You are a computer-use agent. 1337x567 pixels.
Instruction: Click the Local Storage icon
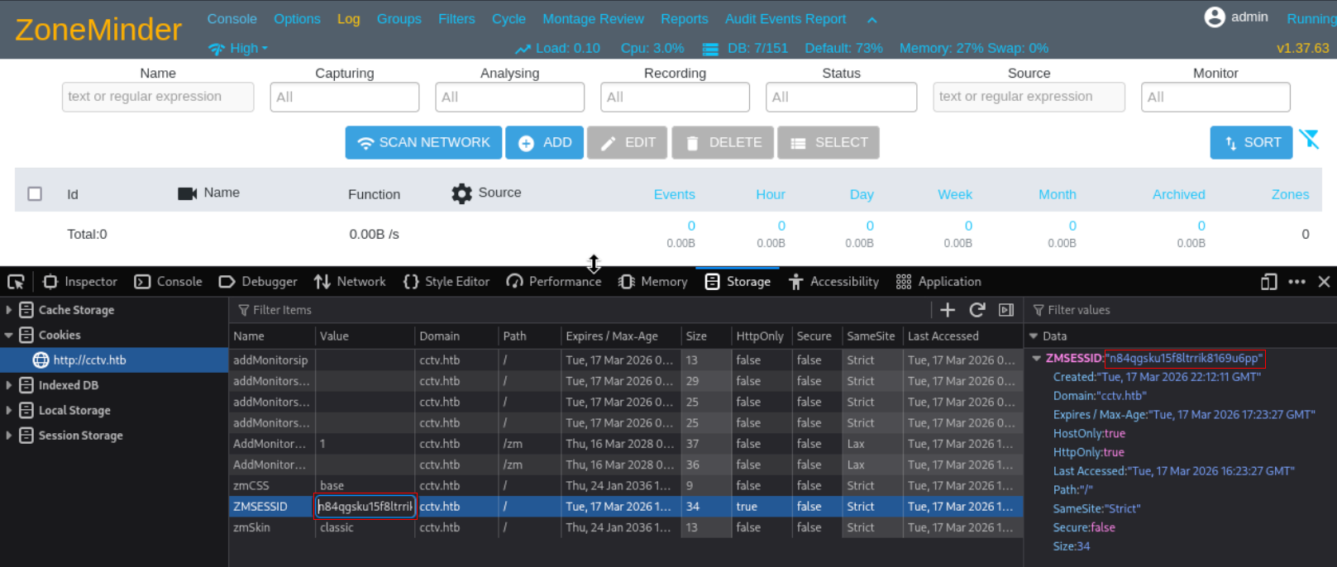click(x=26, y=410)
